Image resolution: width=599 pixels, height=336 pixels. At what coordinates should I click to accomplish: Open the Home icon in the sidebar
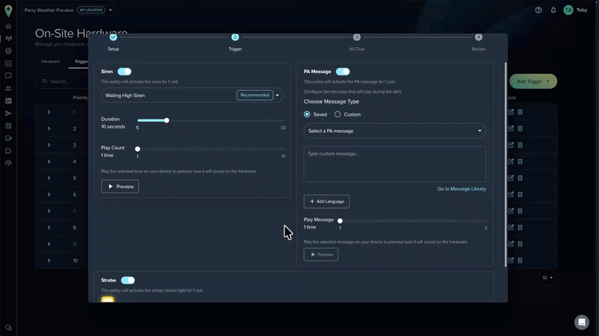click(x=8, y=26)
